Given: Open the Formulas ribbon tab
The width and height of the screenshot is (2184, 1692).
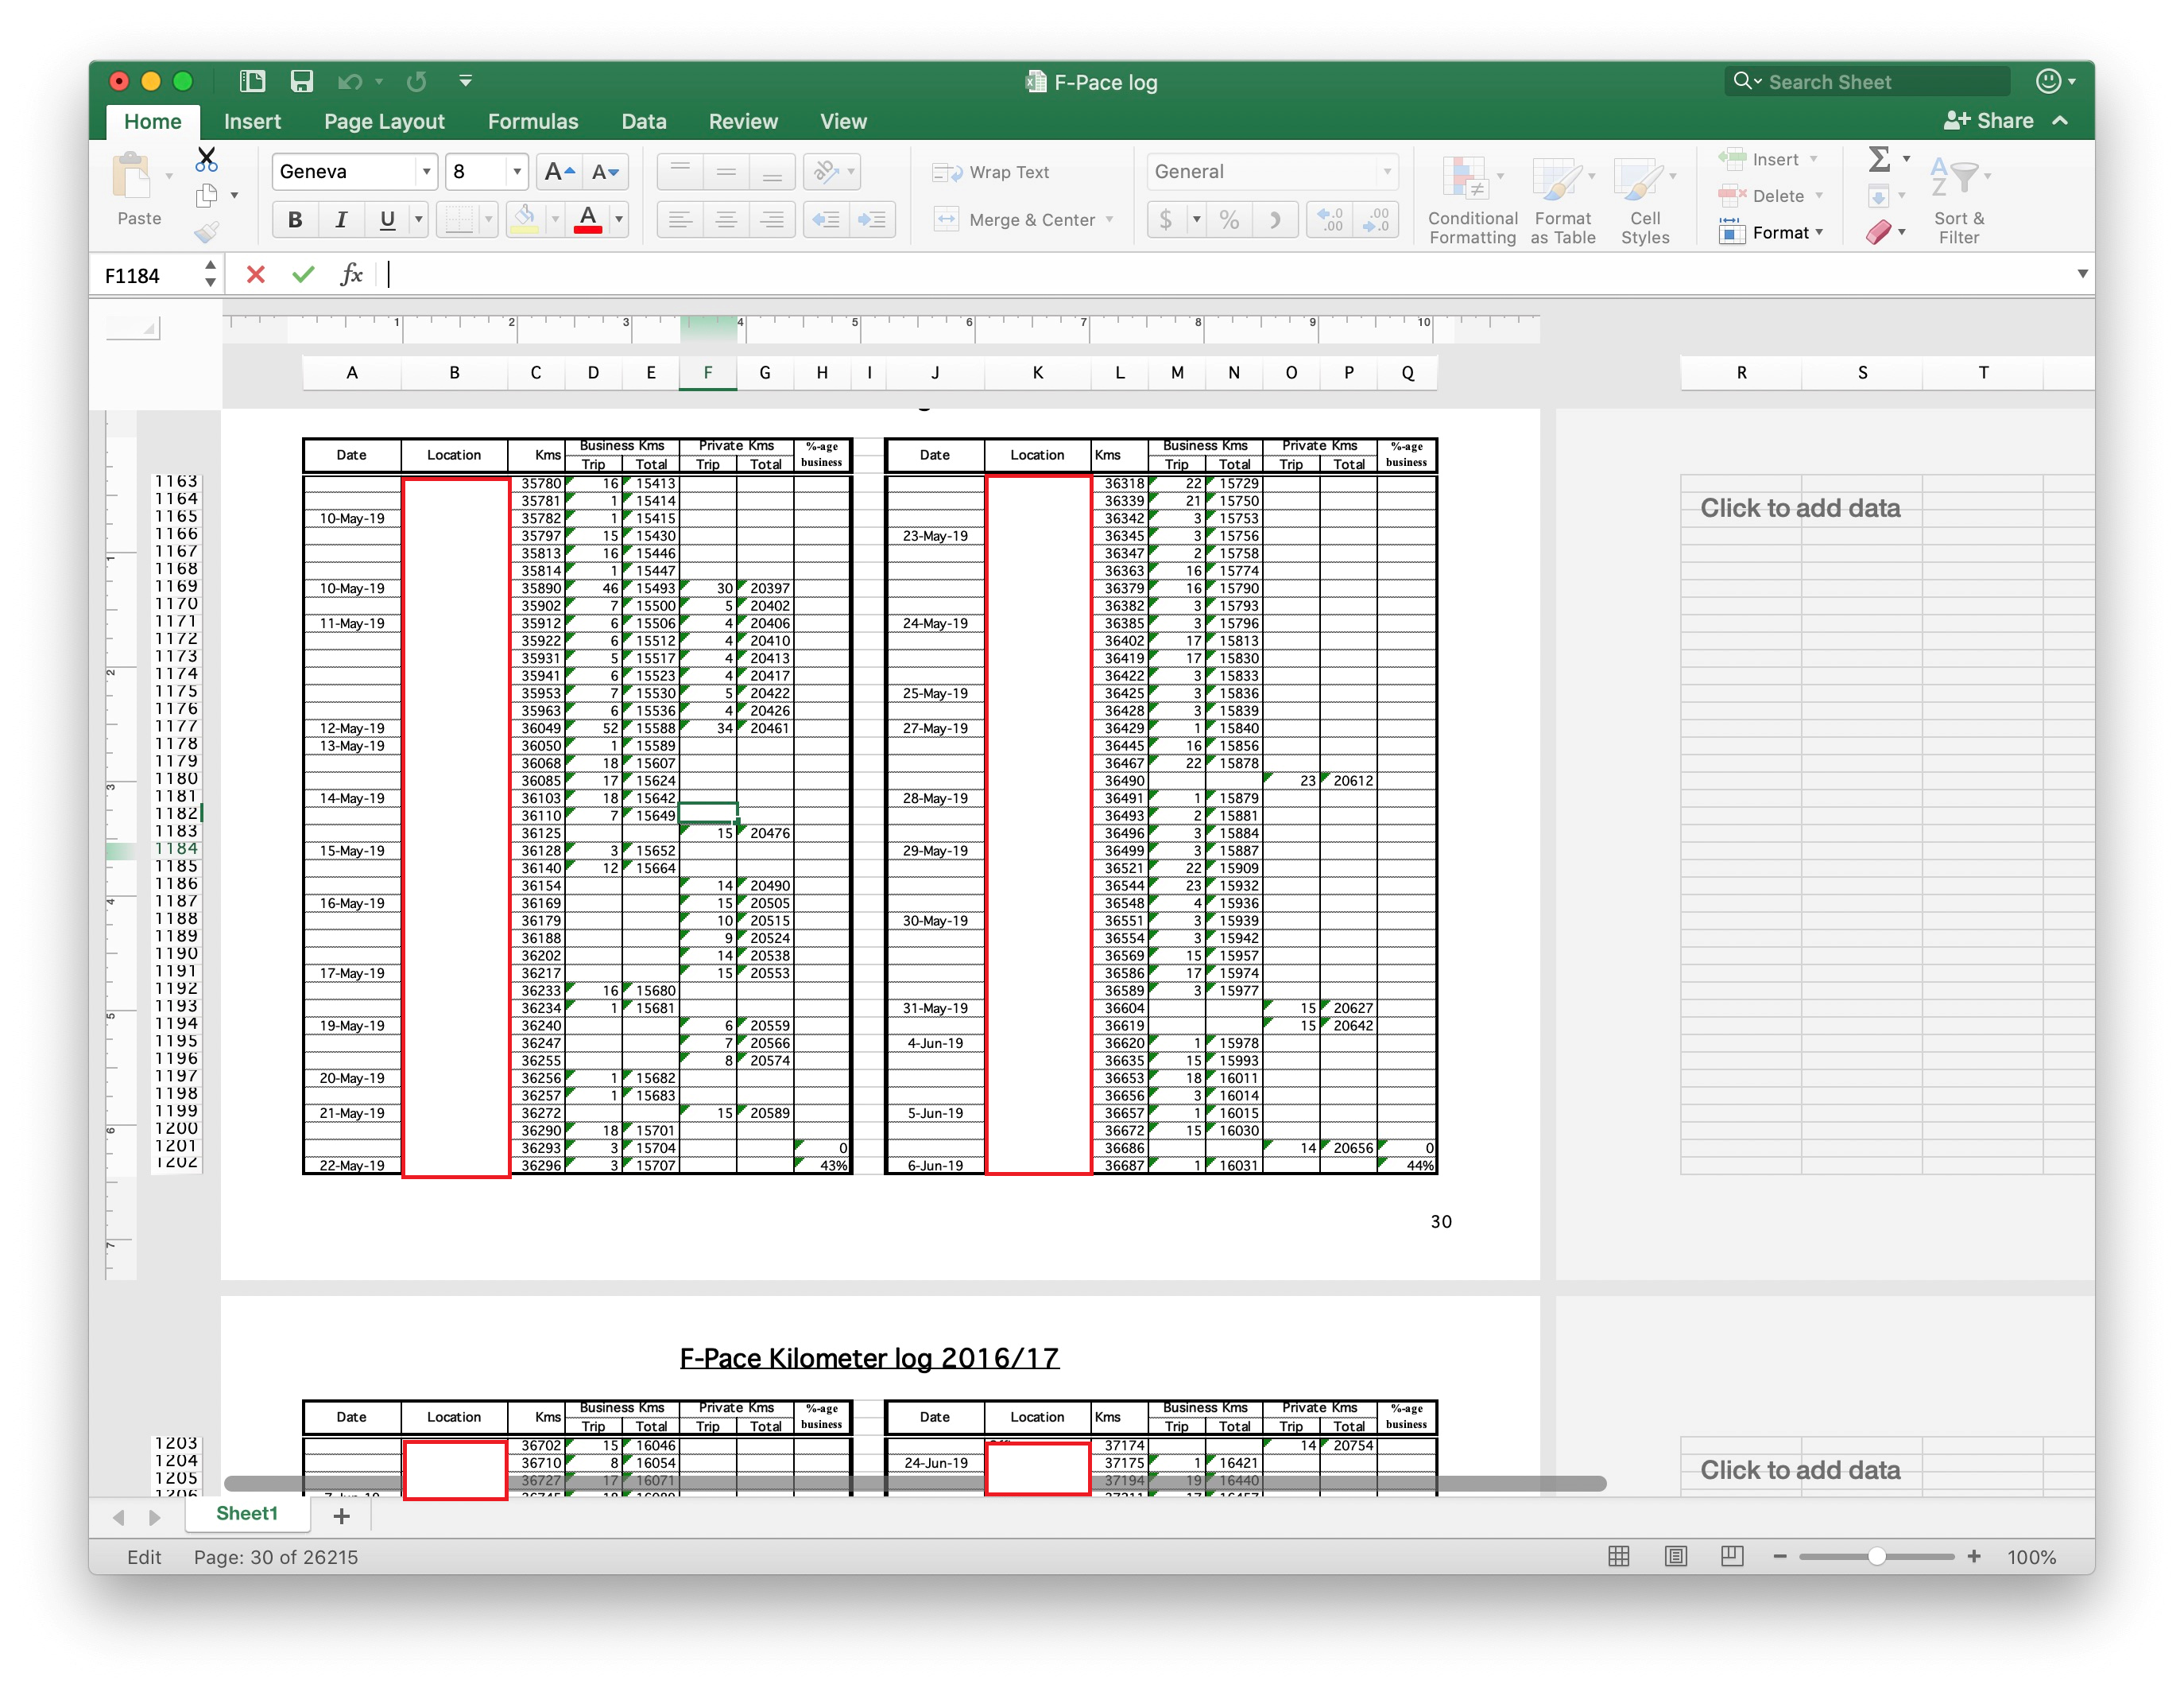Looking at the screenshot, I should tap(532, 122).
